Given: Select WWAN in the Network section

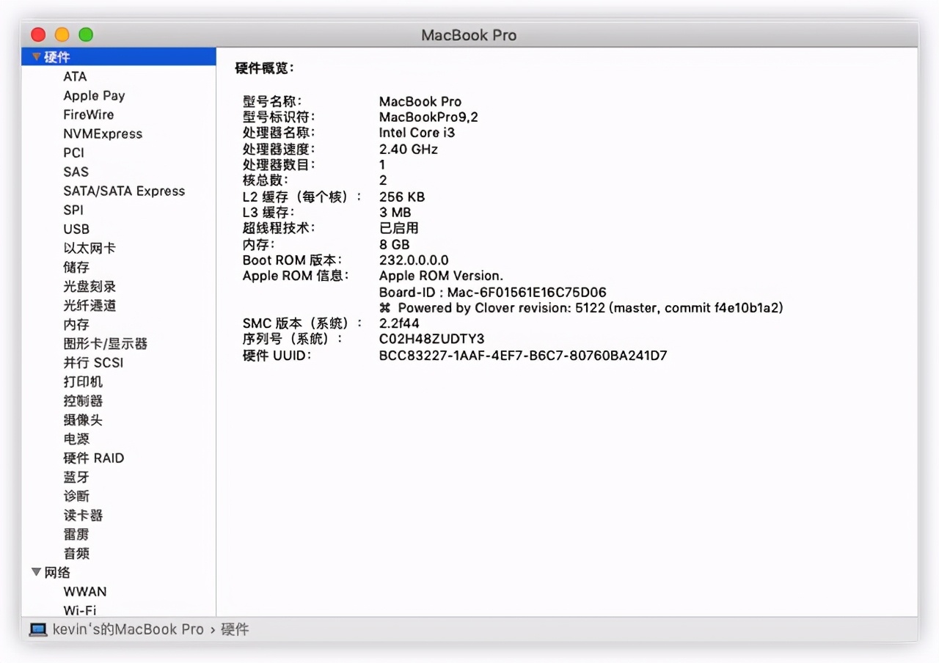Looking at the screenshot, I should pyautogui.click(x=85, y=591).
